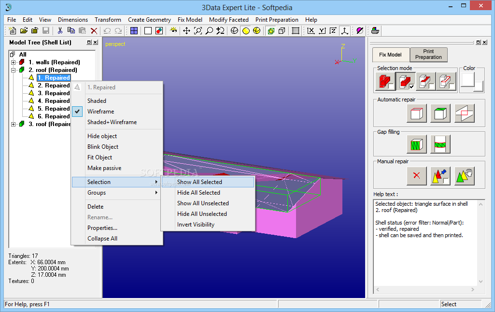The height and width of the screenshot is (312, 495).
Task: Click the green box gap filling icon
Action: tap(417, 144)
